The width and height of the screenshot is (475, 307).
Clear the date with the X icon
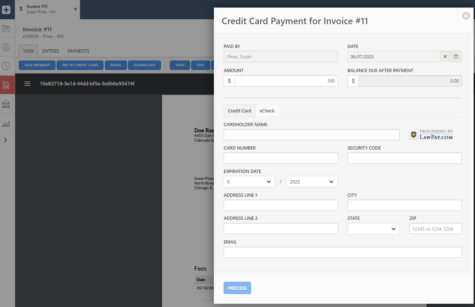(445, 57)
